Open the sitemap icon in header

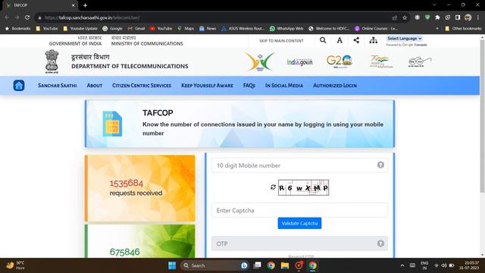pos(374,40)
